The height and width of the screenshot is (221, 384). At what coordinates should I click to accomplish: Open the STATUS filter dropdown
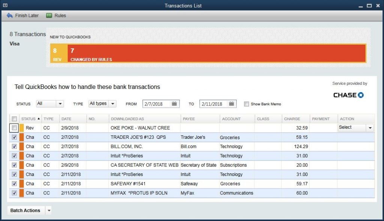pyautogui.click(x=50, y=104)
